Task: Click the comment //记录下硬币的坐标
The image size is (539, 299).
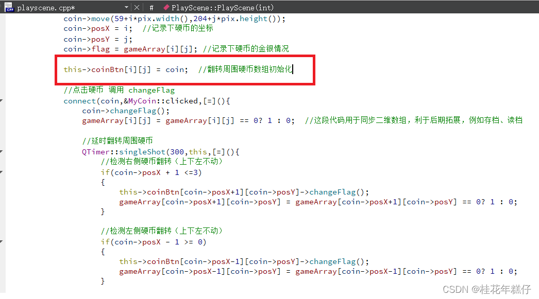Action: (x=178, y=28)
